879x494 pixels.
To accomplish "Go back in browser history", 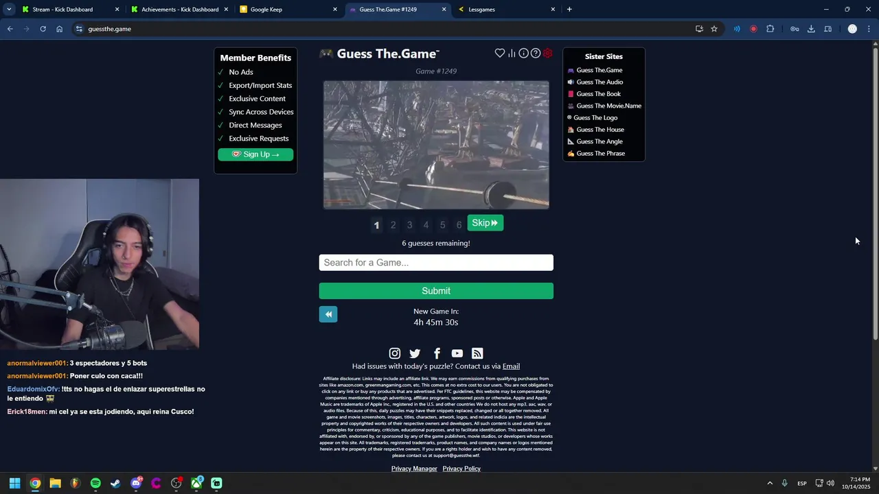I will click(10, 29).
